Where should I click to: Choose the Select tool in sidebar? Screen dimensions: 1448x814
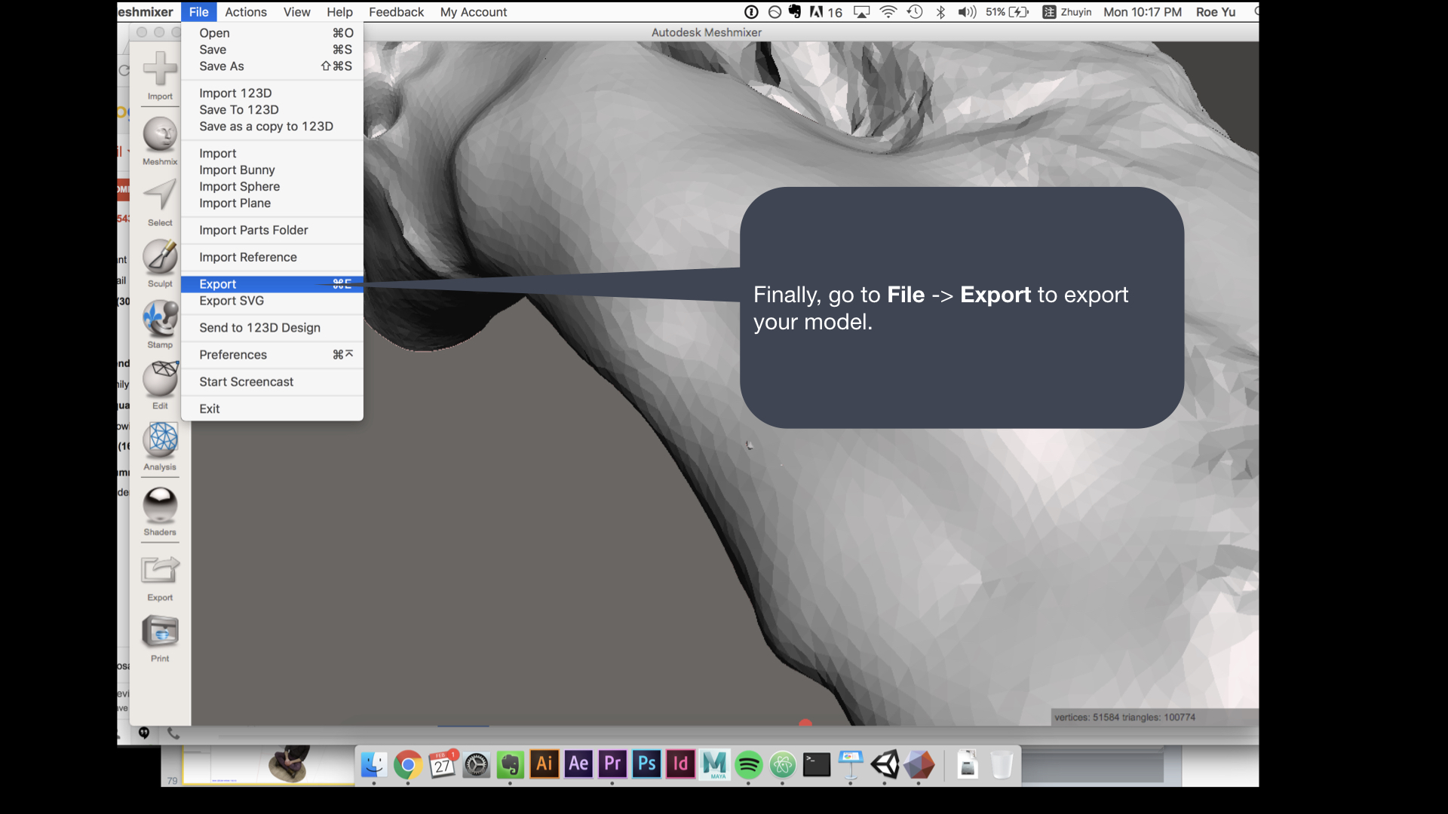point(160,196)
